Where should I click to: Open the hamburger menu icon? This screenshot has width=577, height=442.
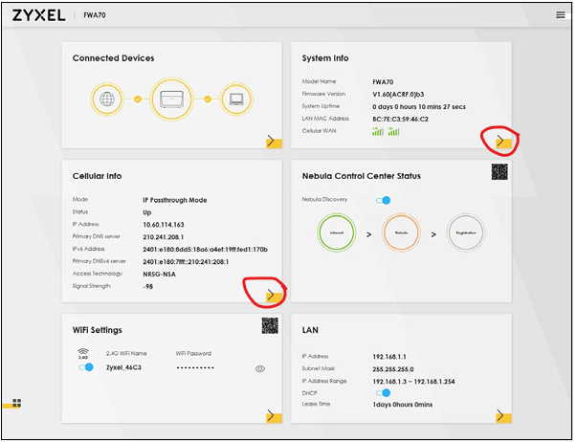(561, 14)
